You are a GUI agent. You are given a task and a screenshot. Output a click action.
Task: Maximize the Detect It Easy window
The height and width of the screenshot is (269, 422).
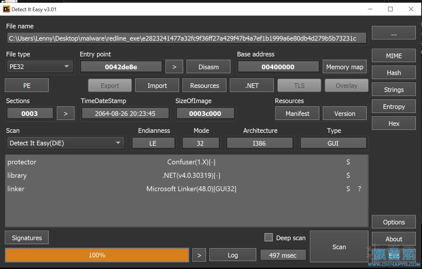point(391,9)
